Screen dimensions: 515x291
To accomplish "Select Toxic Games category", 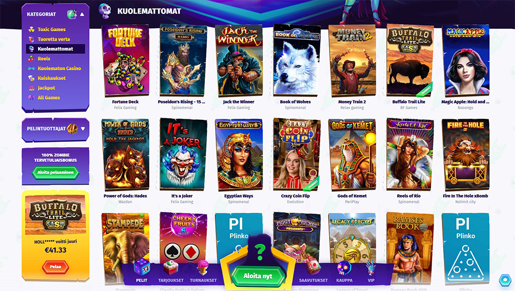I will click(51, 29).
